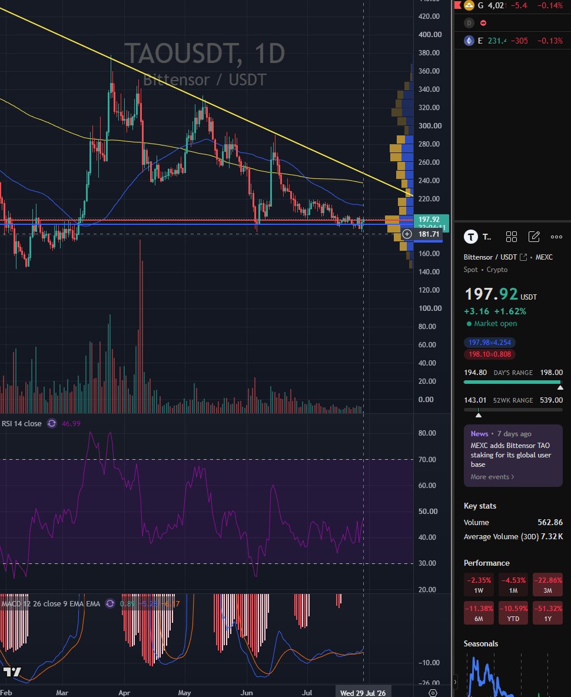This screenshot has height=697, width=571.
Task: Select the 1Y performance tile
Action: (x=547, y=613)
